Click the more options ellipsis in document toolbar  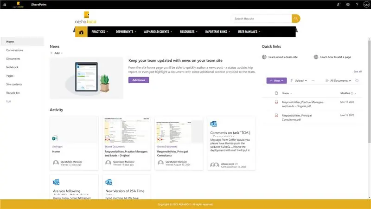[x=313, y=80]
